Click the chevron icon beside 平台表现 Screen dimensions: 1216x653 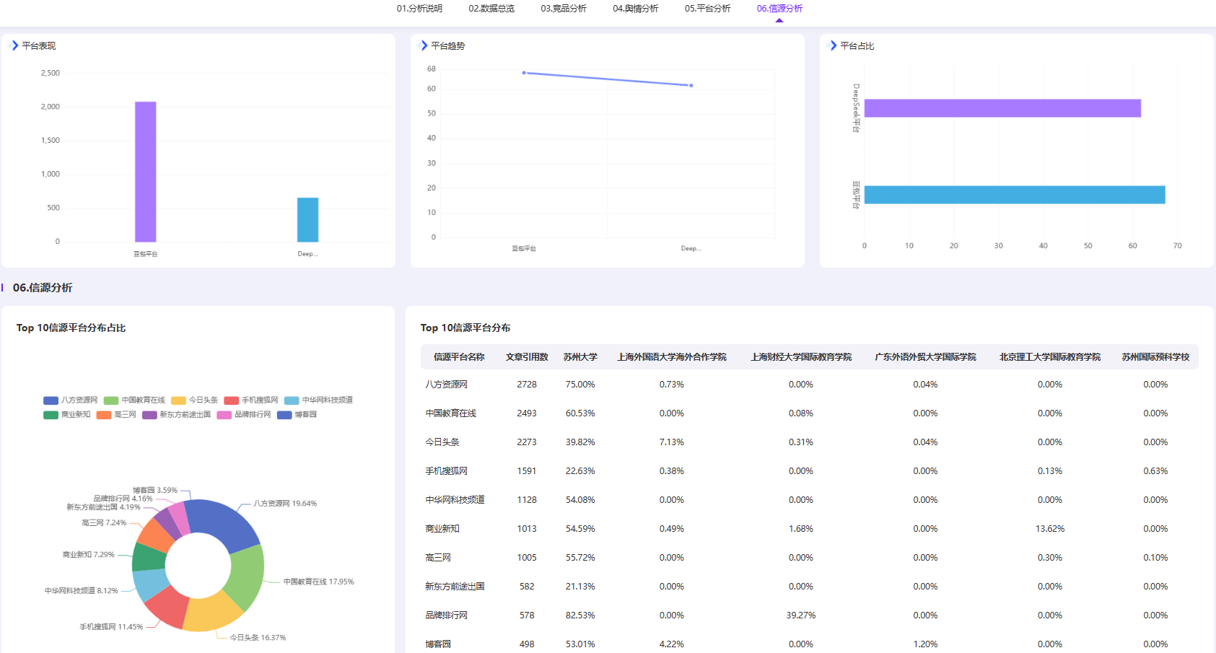tap(14, 45)
